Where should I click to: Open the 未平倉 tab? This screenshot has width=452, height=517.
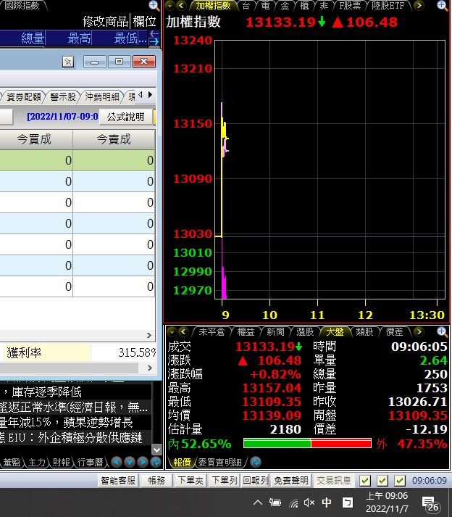pos(212,331)
